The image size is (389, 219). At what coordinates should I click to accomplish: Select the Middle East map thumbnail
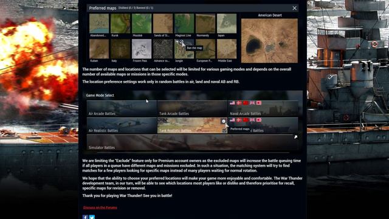click(x=227, y=49)
